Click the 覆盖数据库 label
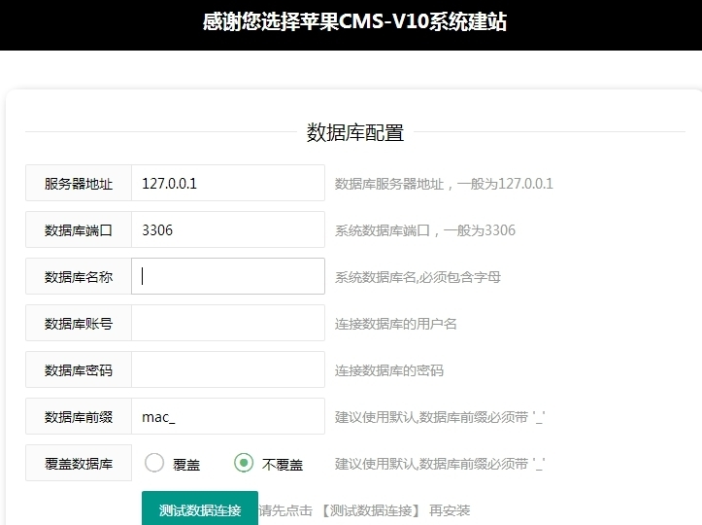The width and height of the screenshot is (702, 525). [79, 463]
